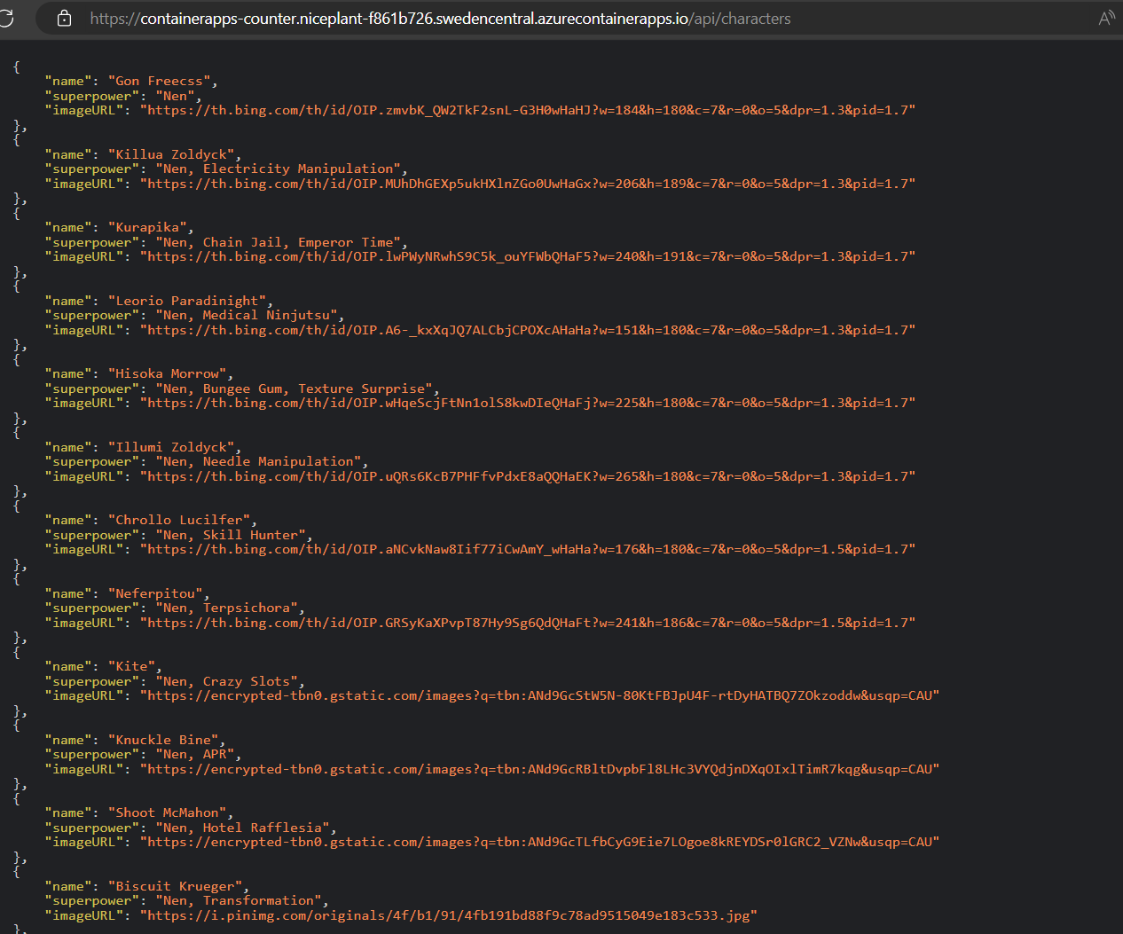Click the read aloud icon
This screenshot has height=934, width=1123.
1106,18
